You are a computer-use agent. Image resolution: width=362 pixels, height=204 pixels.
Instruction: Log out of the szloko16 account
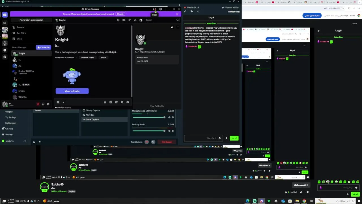[x=25, y=141]
